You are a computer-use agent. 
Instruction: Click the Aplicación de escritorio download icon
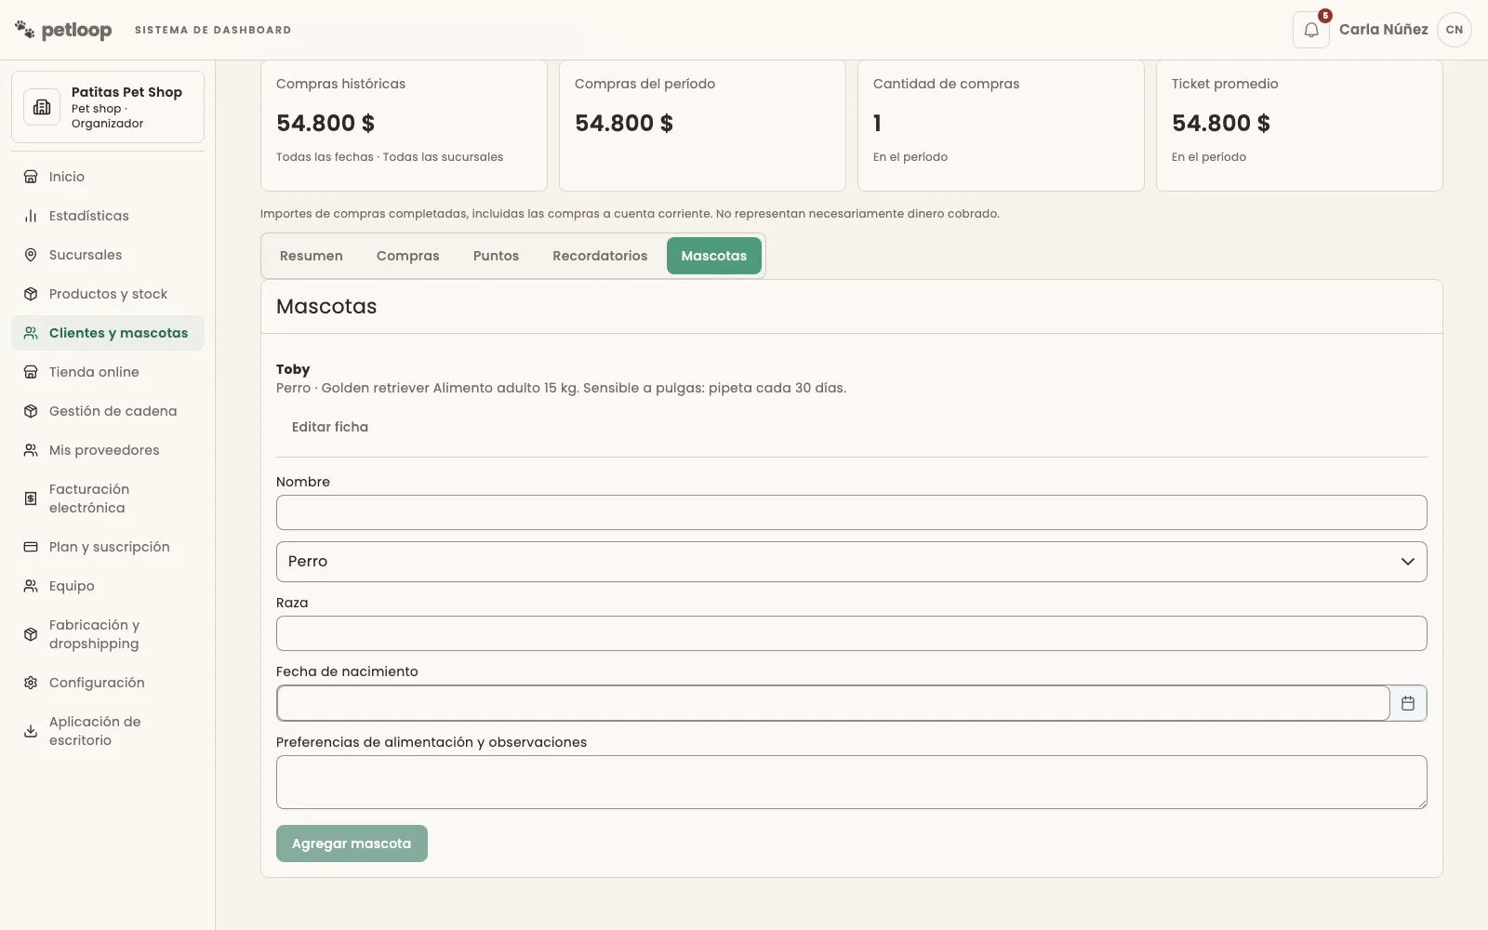click(x=31, y=731)
